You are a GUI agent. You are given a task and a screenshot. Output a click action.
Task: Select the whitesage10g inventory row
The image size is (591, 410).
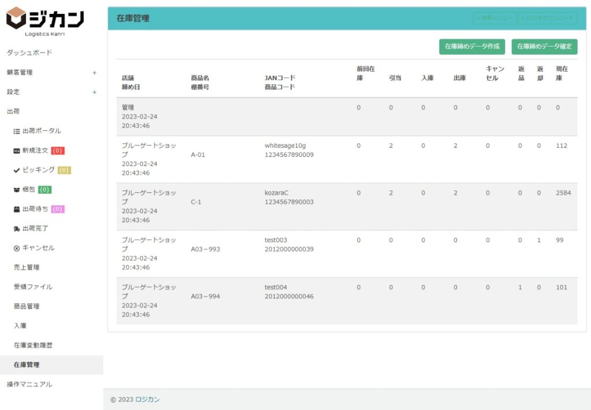[346, 159]
